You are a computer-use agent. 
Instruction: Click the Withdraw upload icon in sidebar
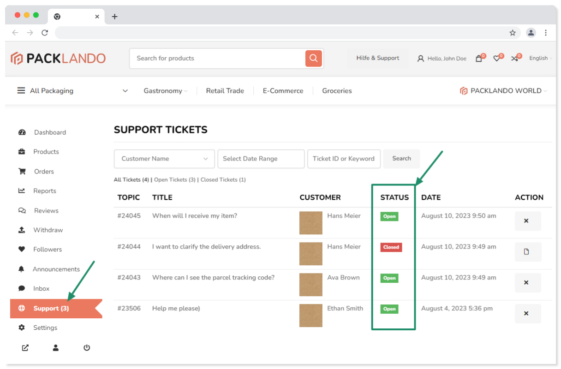point(22,230)
